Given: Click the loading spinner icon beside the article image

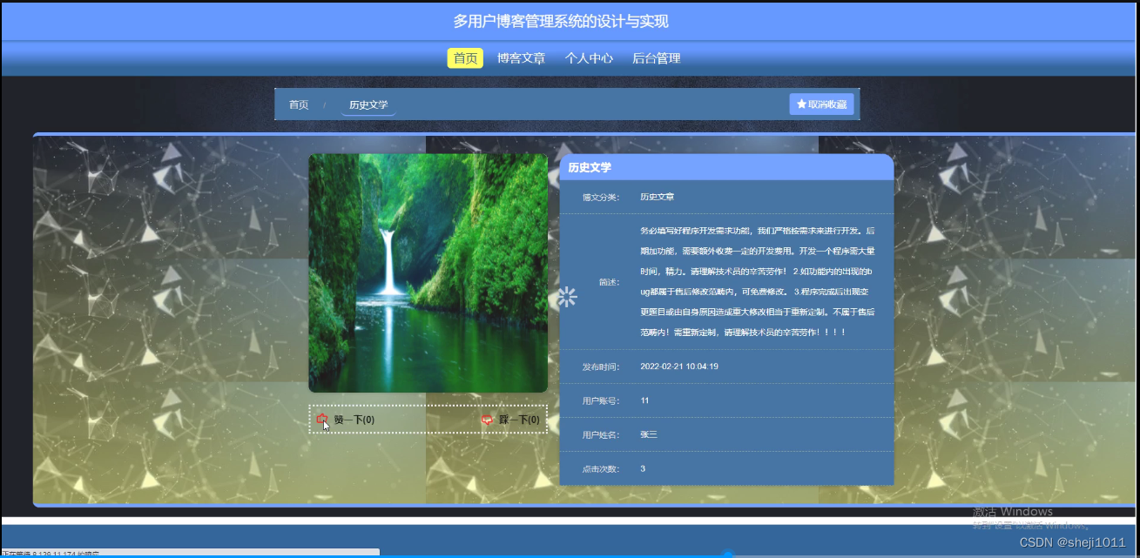Looking at the screenshot, I should pos(567,297).
